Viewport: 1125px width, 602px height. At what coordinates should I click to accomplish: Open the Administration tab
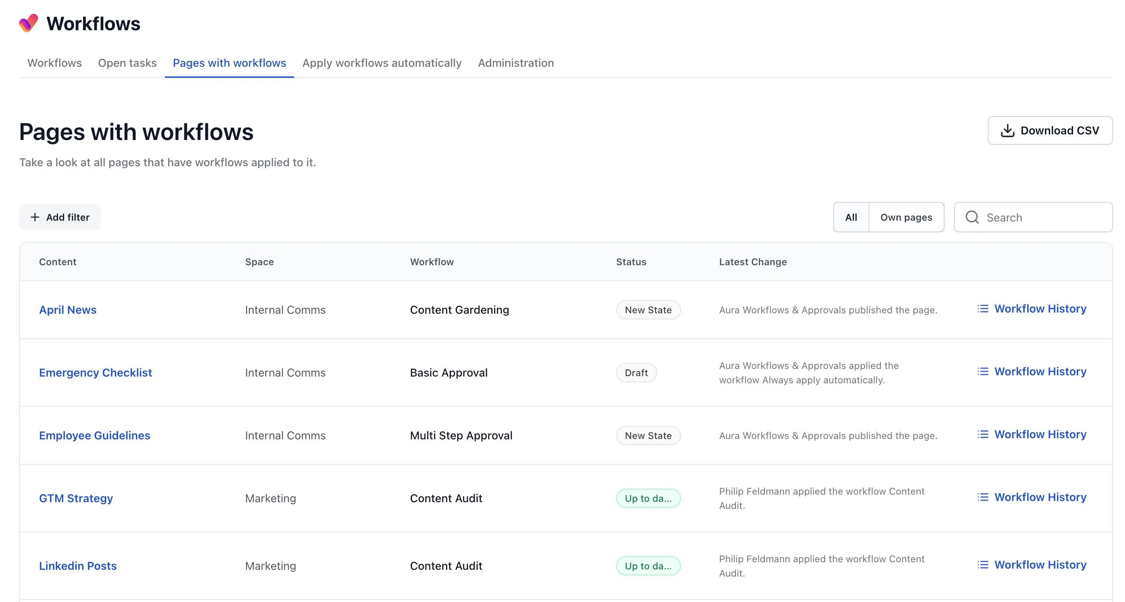(x=516, y=63)
